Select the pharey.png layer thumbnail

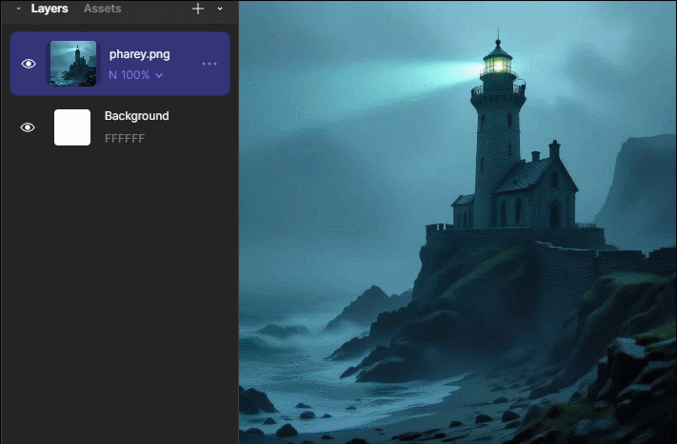point(73,64)
